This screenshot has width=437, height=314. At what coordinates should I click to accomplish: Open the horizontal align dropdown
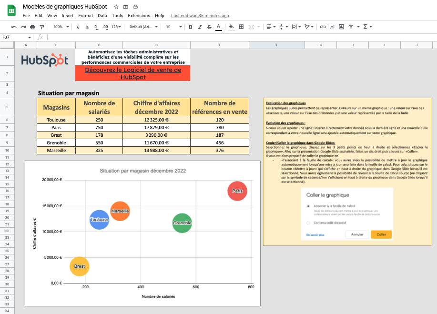(x=271, y=27)
